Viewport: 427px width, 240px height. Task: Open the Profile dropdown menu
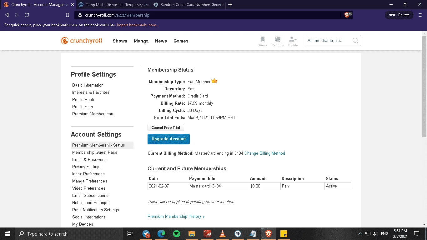[x=293, y=41]
